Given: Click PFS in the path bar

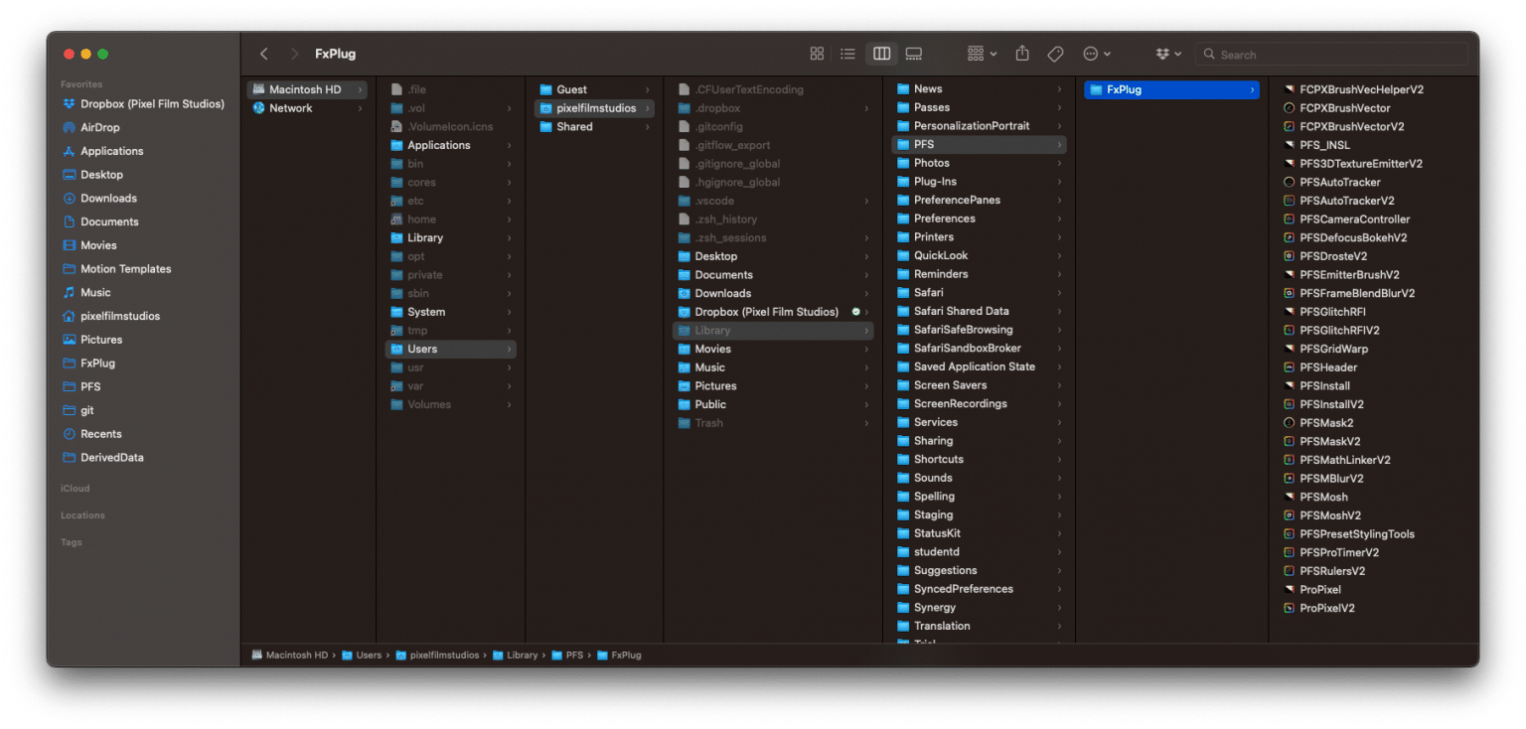Looking at the screenshot, I should [x=567, y=656].
